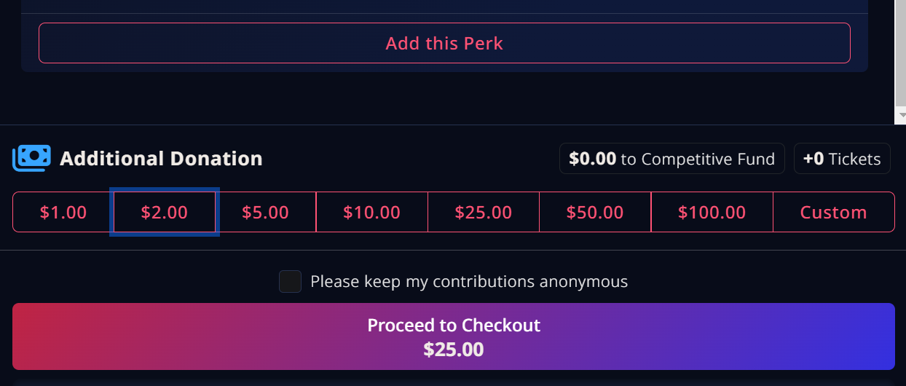Click the $25.00 total in the checkout button
This screenshot has width=906, height=386.
coord(454,350)
